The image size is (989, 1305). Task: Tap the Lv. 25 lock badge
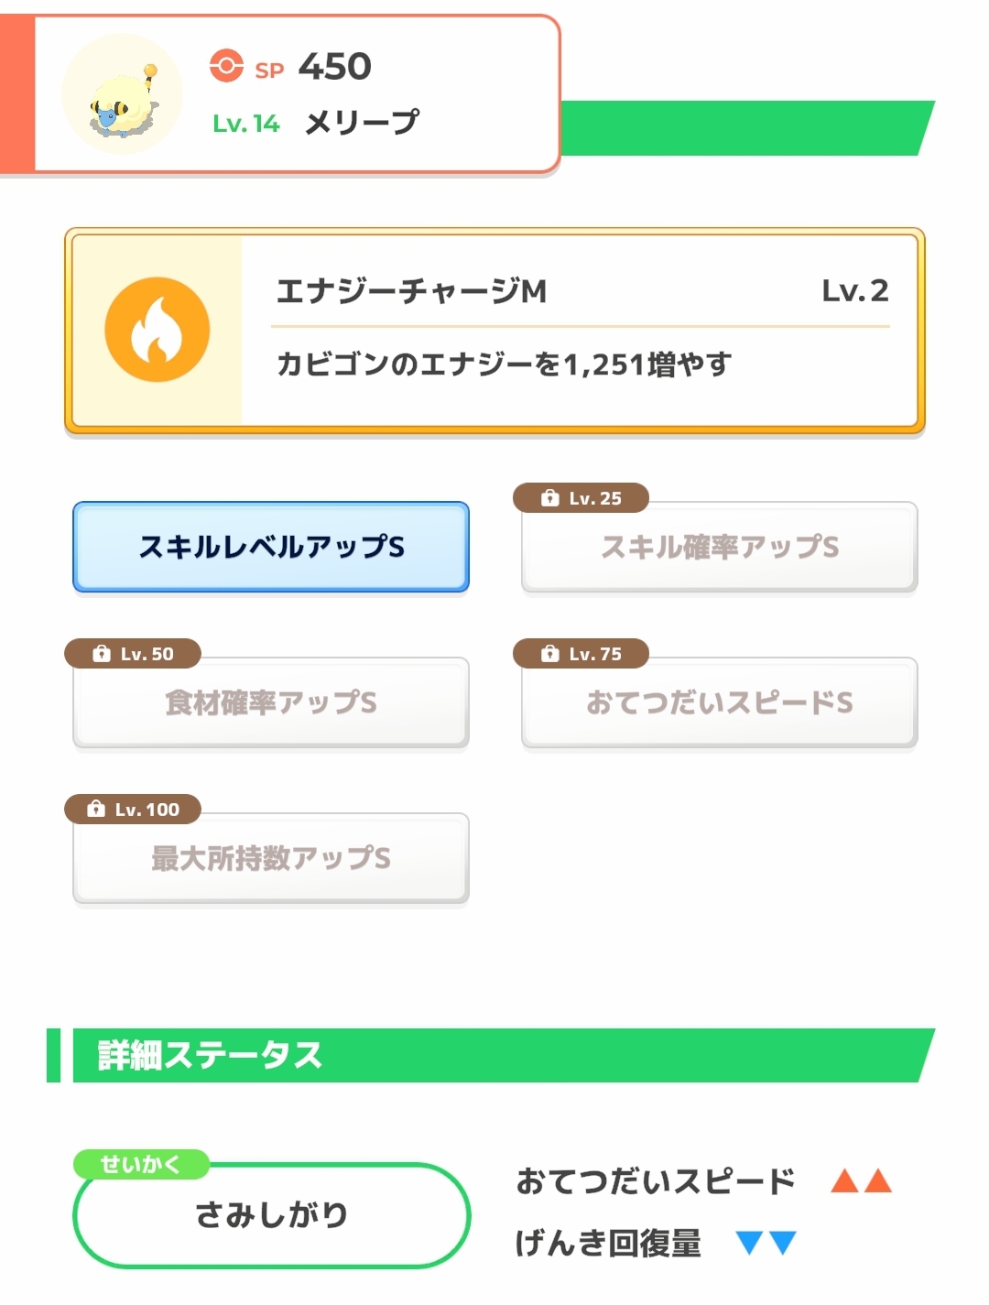pyautogui.click(x=581, y=498)
